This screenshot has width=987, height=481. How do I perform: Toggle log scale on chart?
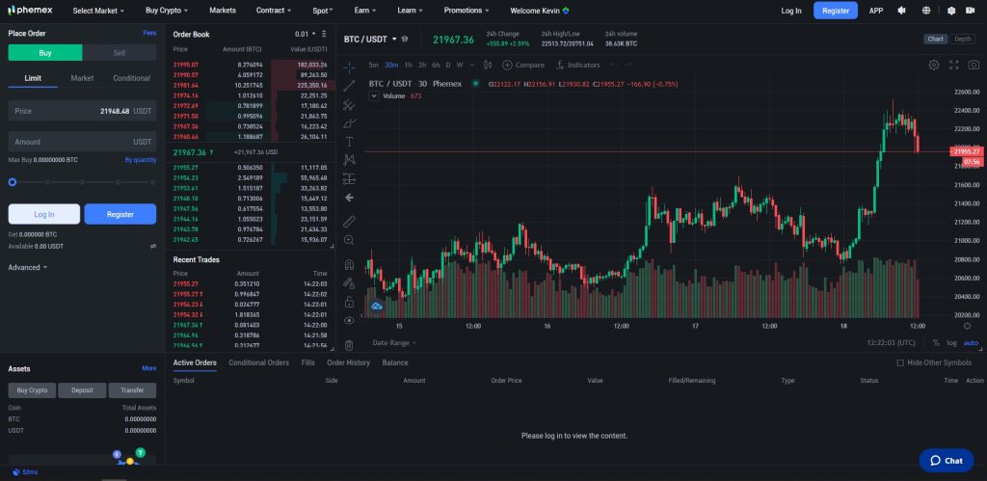point(951,343)
